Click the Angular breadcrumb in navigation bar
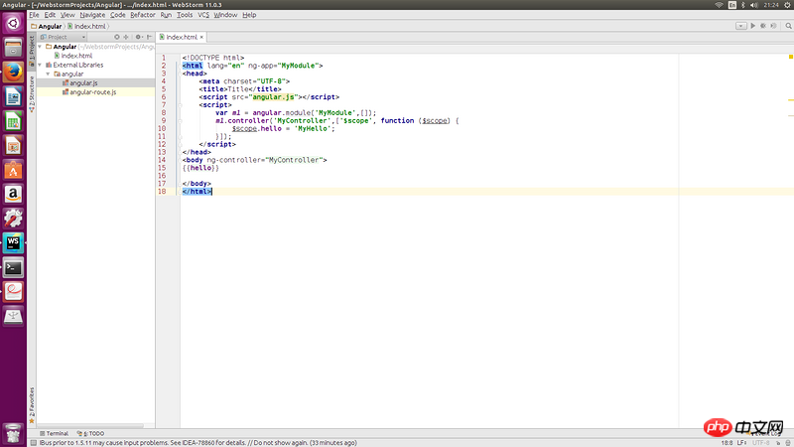The image size is (794, 447). click(x=47, y=27)
